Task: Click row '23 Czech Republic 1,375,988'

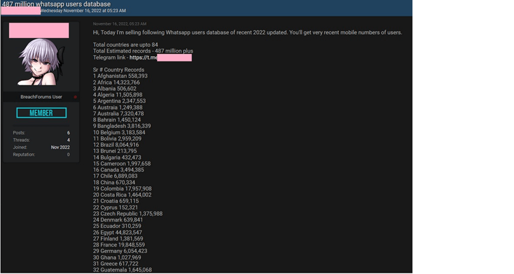Action: point(128,213)
